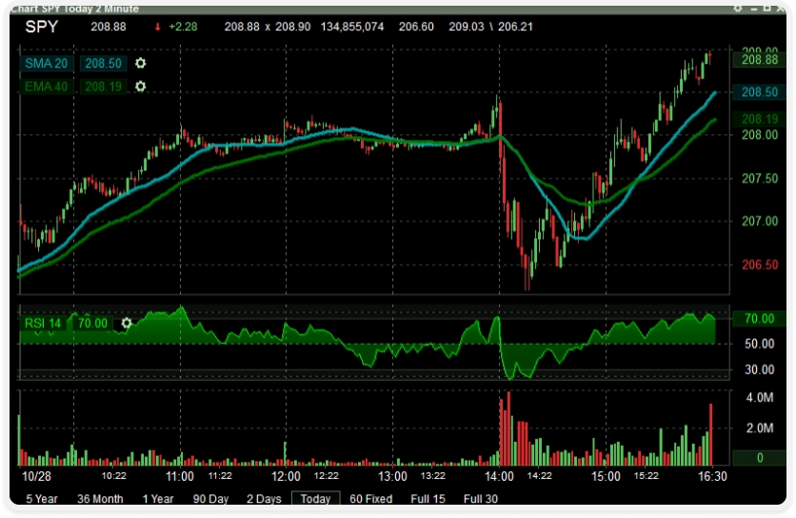
Task: Click the 208.88 current price marker on axis
Action: (x=760, y=60)
